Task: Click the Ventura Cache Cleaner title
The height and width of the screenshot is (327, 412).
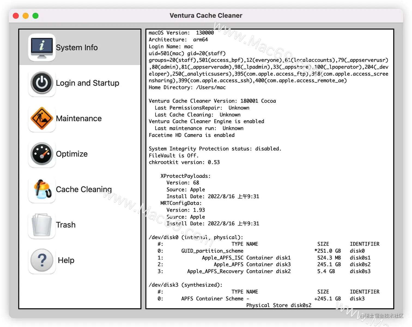Action: coord(206,16)
